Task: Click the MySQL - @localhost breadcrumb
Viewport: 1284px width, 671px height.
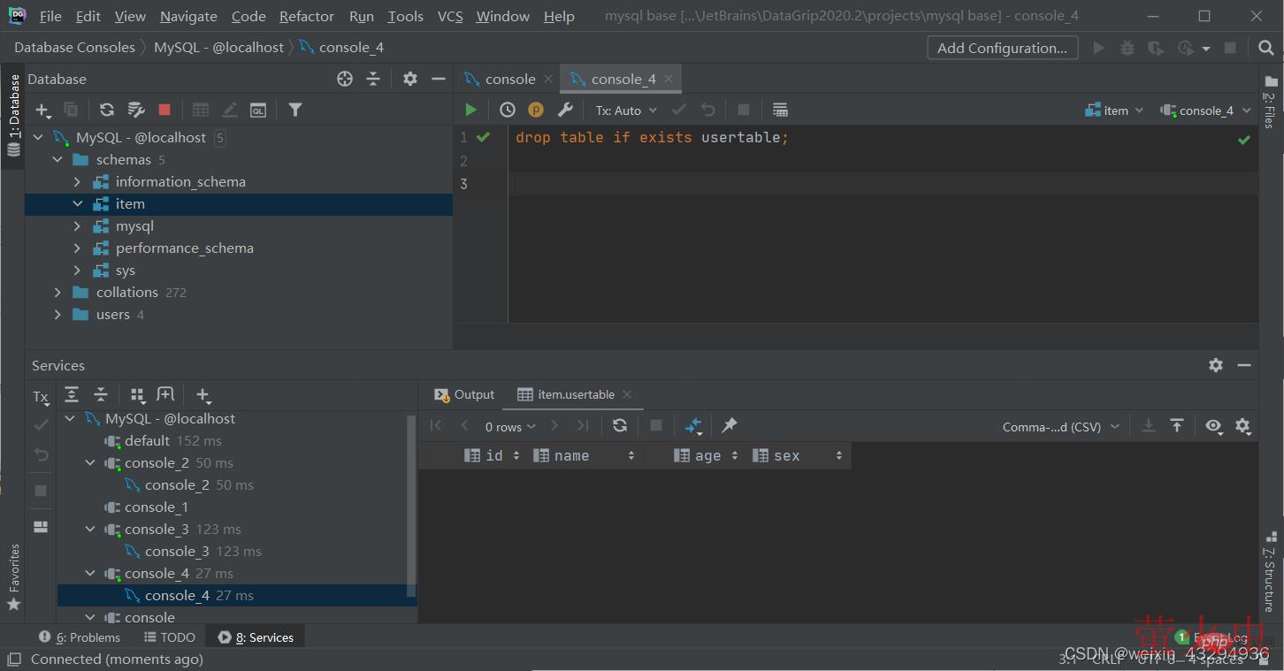Action: pyautogui.click(x=218, y=48)
